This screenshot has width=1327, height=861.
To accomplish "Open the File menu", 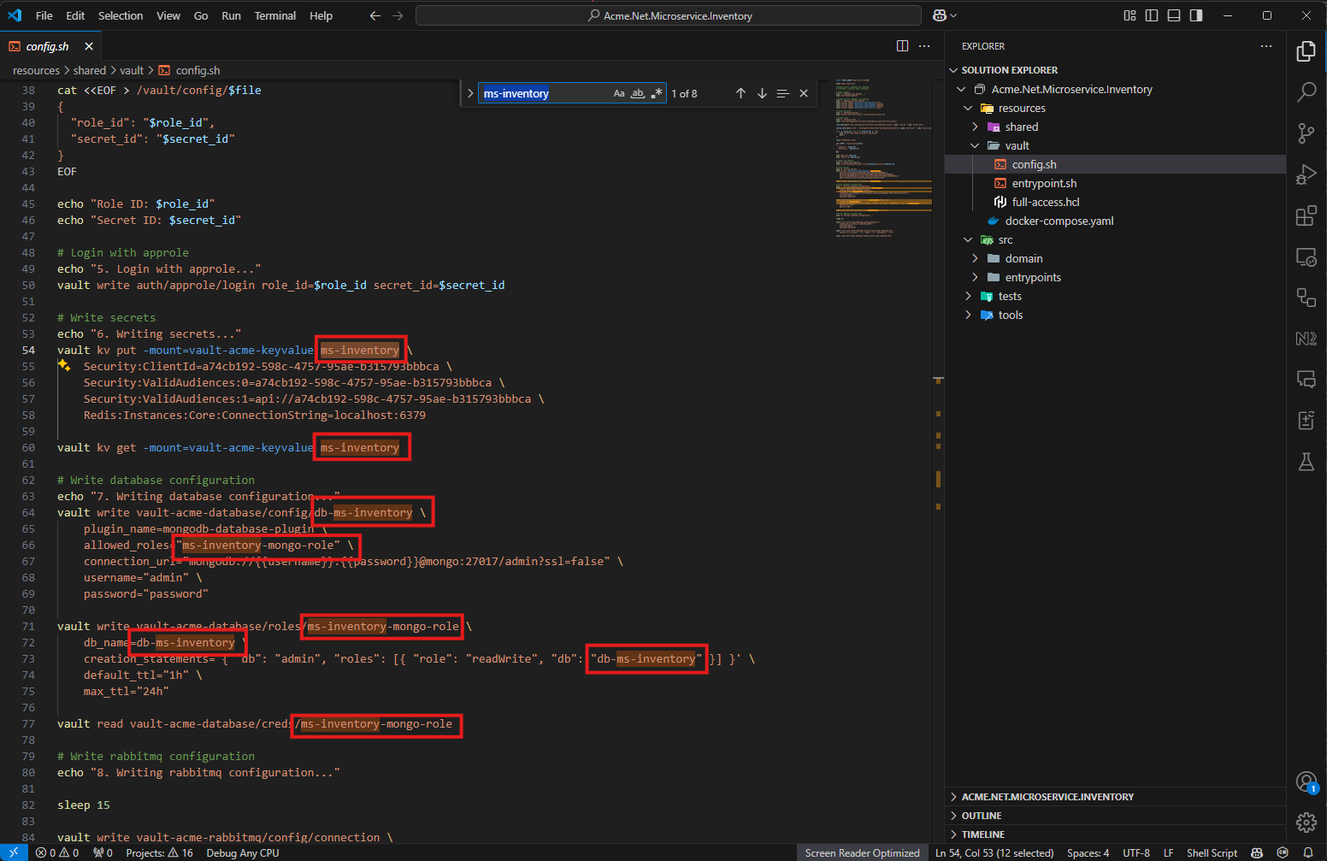I will (x=44, y=15).
